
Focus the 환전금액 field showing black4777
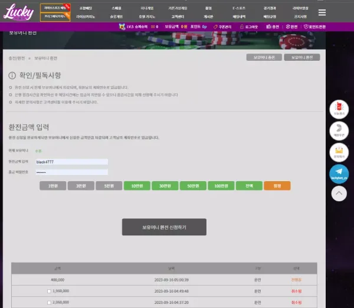click(72, 162)
